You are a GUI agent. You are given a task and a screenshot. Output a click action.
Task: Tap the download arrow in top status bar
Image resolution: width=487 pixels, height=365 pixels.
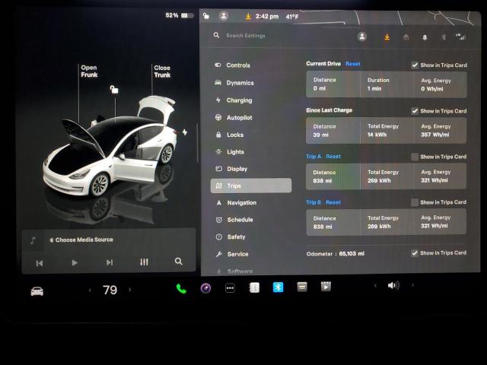pos(248,17)
